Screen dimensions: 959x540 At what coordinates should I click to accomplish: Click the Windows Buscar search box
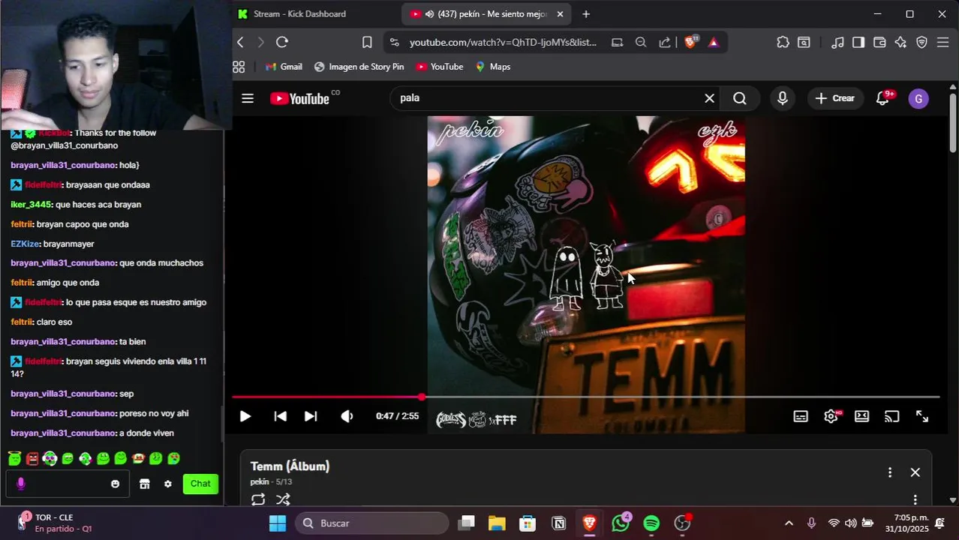[372, 523]
